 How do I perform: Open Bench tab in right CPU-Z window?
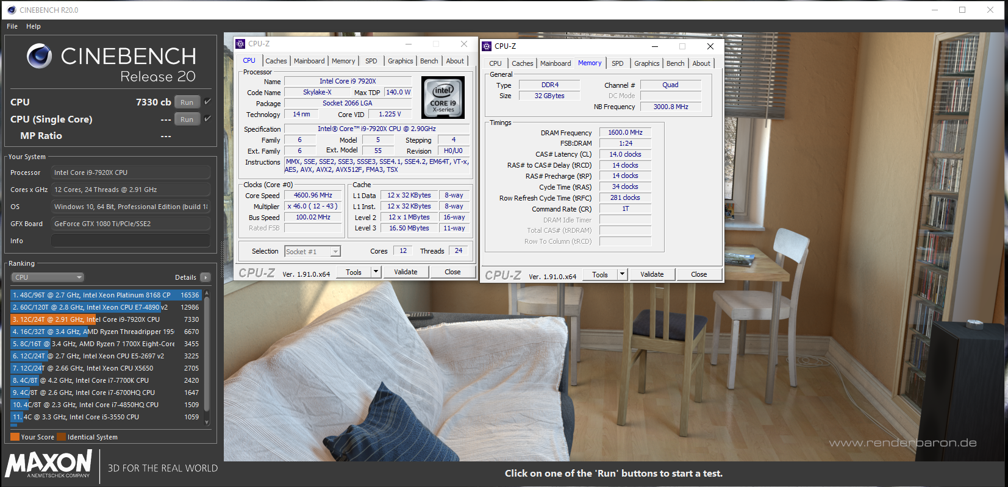676,63
